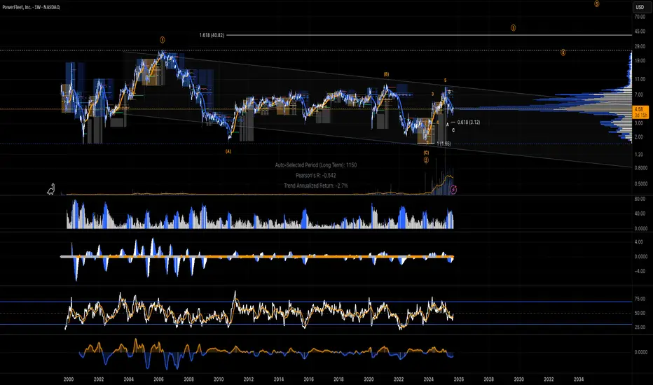This screenshot has height=385, width=653.
Task: Click the 2000 label on time axis
Action: point(69,379)
